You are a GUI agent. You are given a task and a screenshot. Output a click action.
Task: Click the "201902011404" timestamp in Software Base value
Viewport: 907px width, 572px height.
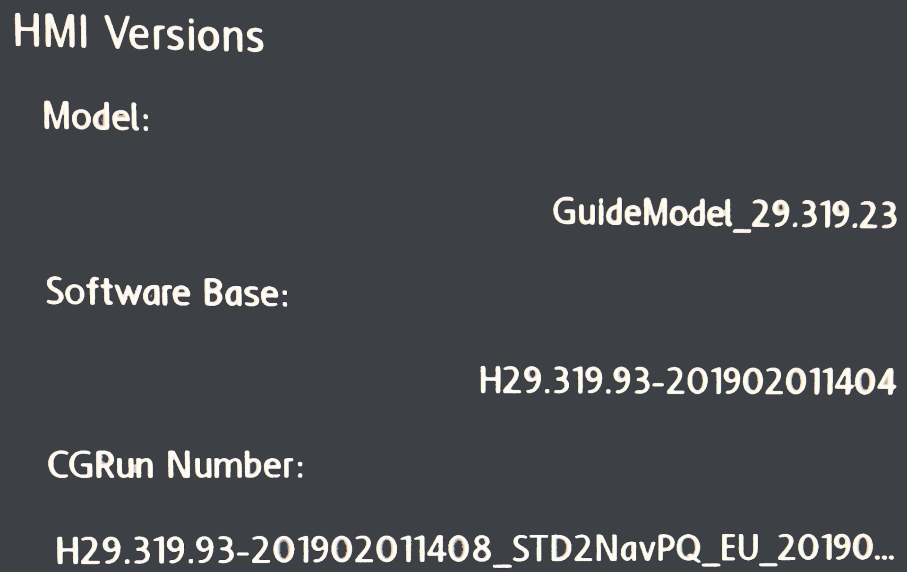pyautogui.click(x=782, y=382)
